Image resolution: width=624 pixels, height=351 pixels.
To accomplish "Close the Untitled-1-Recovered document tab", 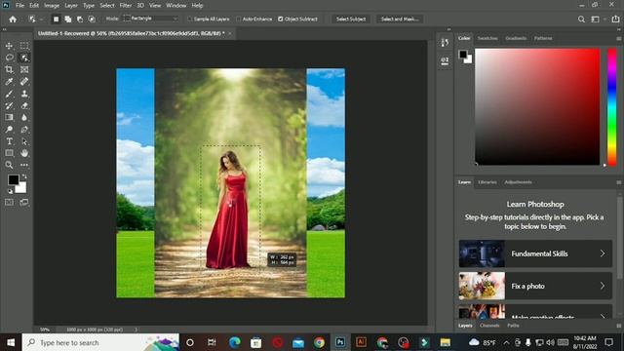I will click(x=230, y=33).
